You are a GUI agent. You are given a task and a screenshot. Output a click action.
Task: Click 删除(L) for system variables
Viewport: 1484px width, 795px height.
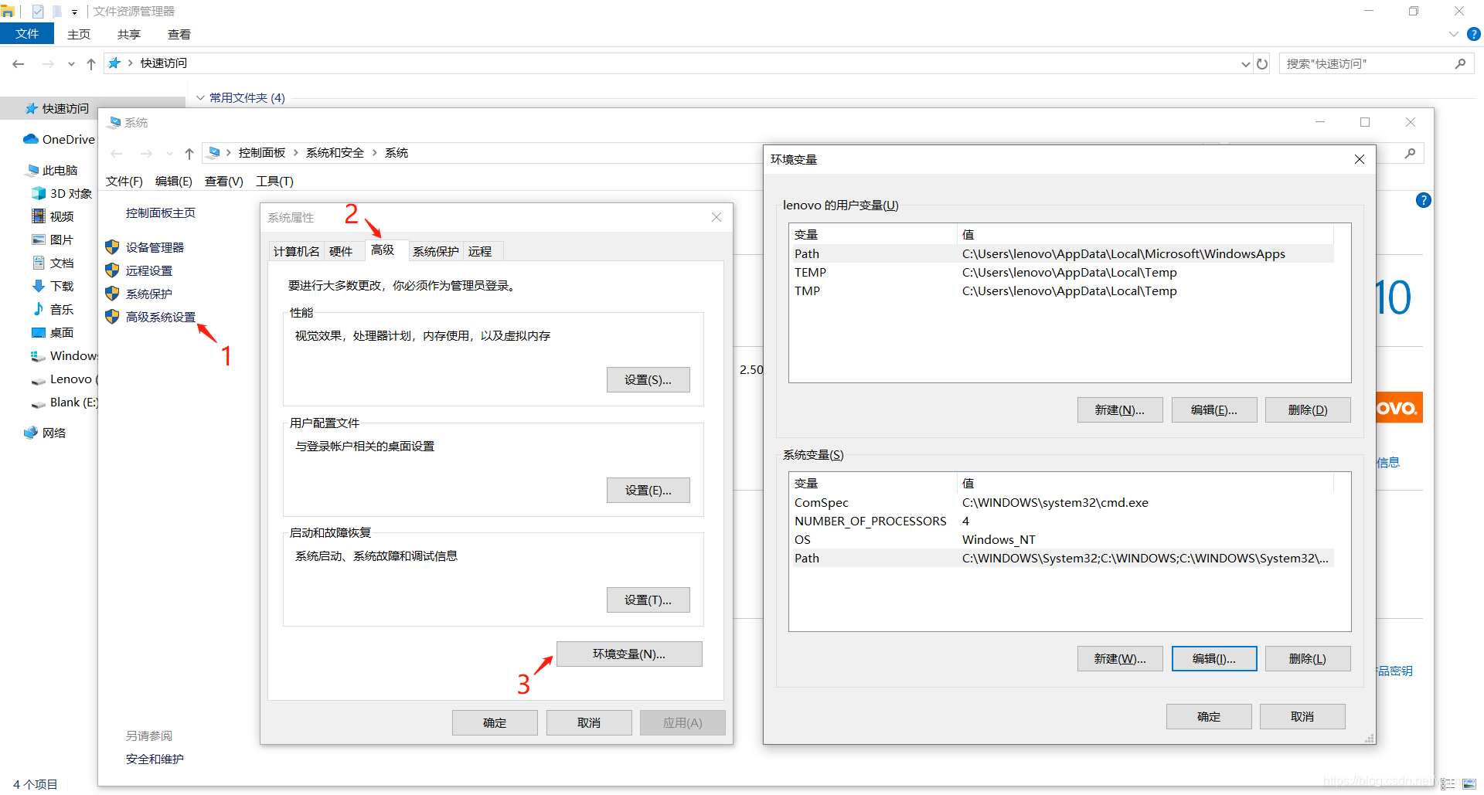click(1308, 658)
